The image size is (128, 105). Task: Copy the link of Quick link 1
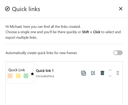click(84, 73)
